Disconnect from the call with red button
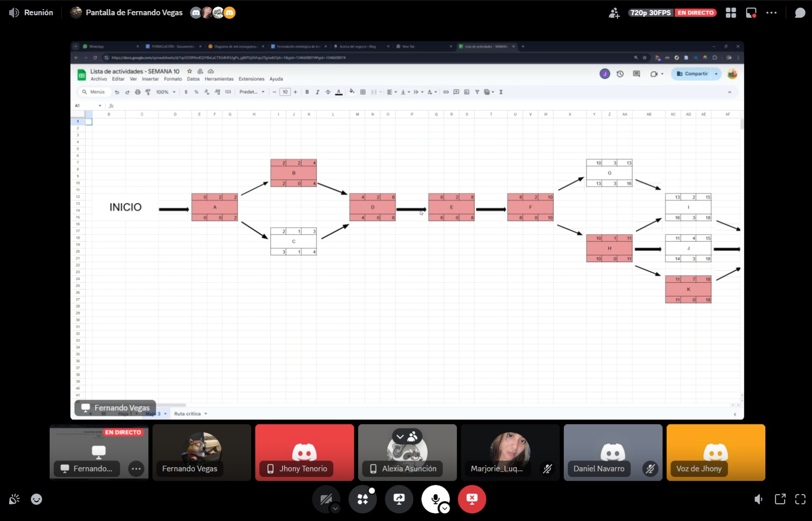 tap(472, 499)
